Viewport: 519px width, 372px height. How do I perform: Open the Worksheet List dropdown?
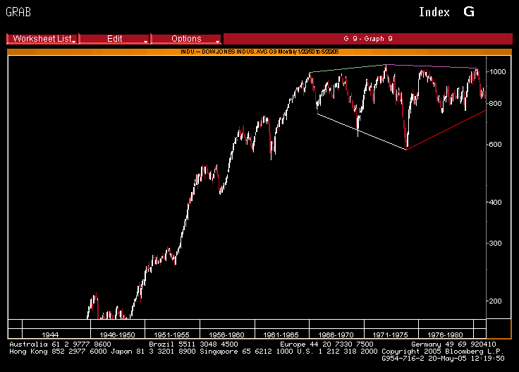click(43, 39)
